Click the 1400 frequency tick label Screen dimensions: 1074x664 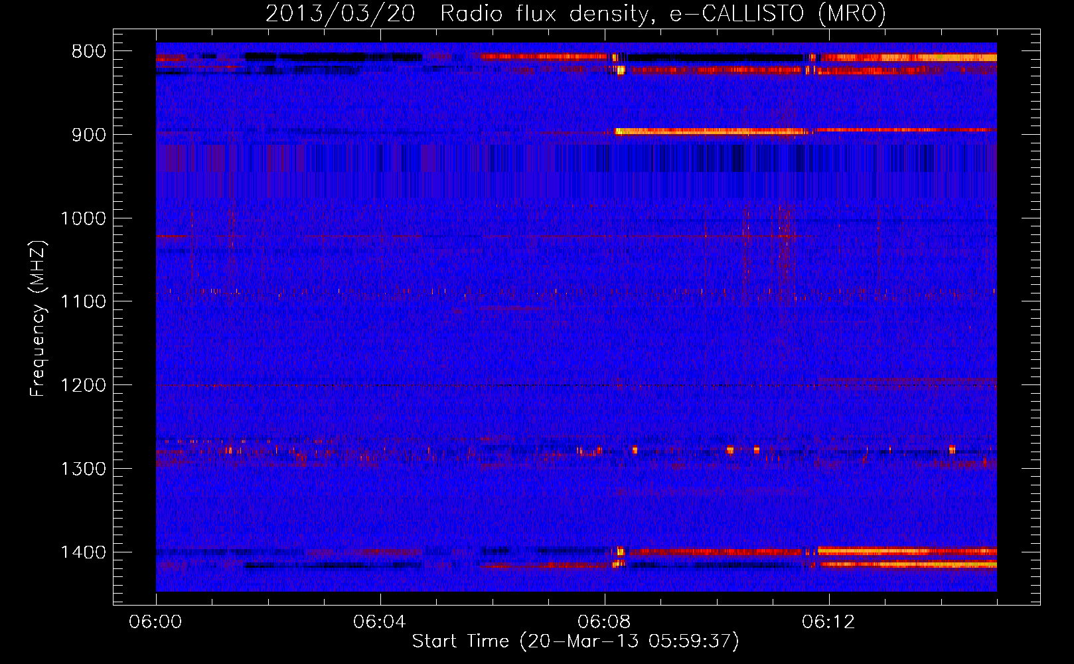(83, 552)
